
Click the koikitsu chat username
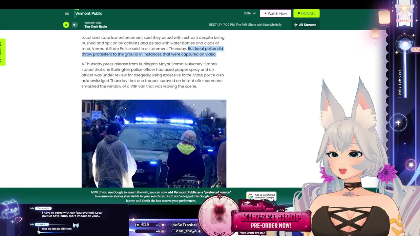[42, 224]
